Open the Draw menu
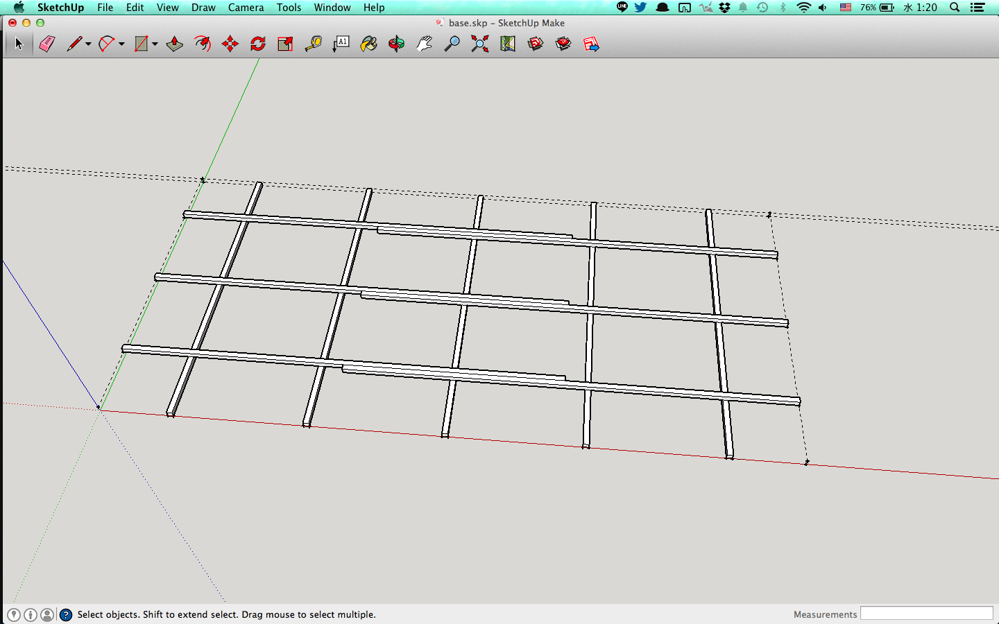999x624 pixels. click(203, 8)
